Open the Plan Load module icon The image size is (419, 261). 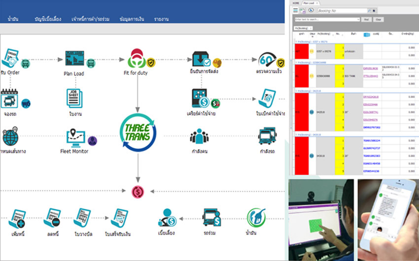pos(74,58)
